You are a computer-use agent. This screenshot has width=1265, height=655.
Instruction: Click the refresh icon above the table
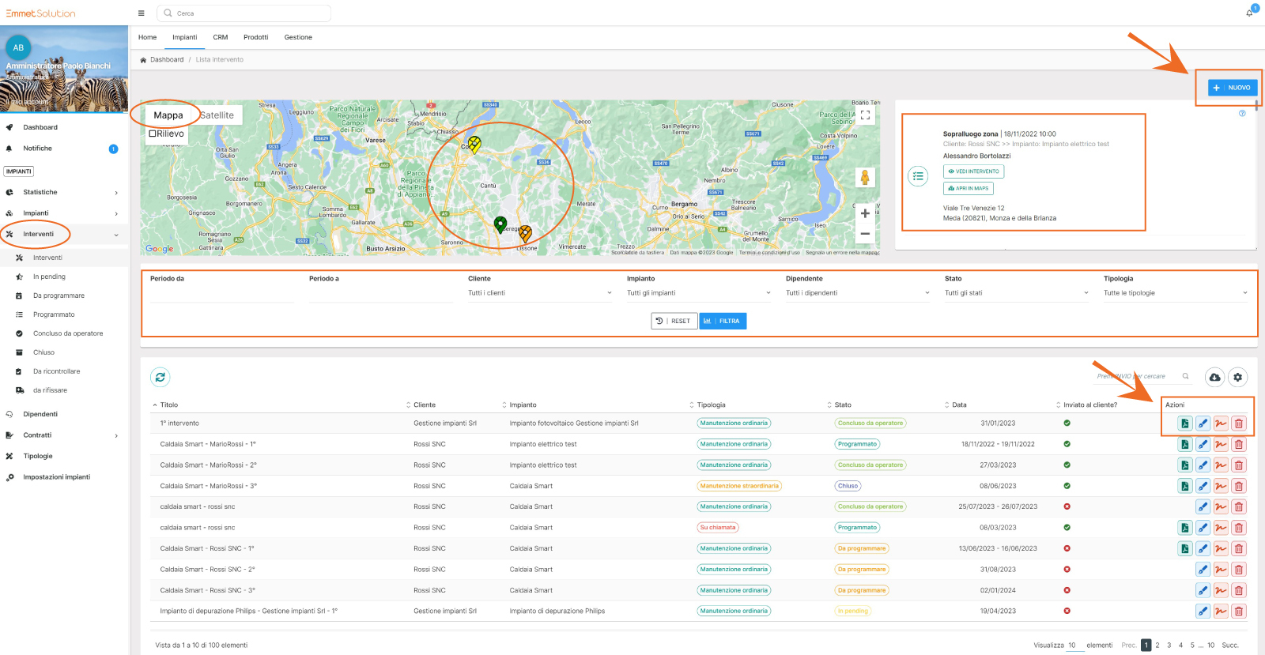[160, 378]
